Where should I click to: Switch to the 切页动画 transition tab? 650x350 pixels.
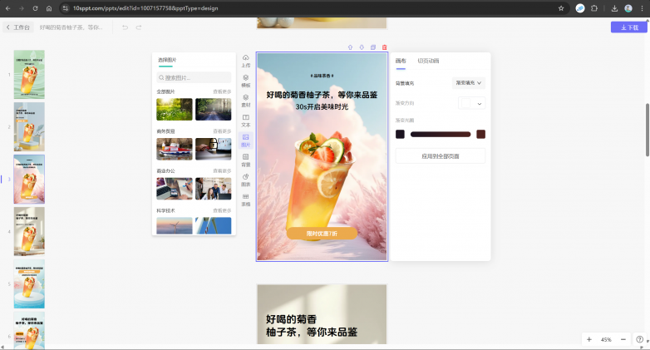pyautogui.click(x=428, y=61)
